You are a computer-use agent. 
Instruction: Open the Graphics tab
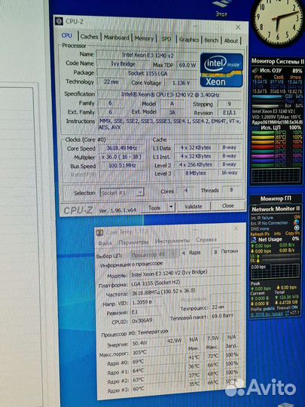point(189,40)
